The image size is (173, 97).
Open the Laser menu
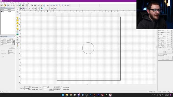[24, 3]
